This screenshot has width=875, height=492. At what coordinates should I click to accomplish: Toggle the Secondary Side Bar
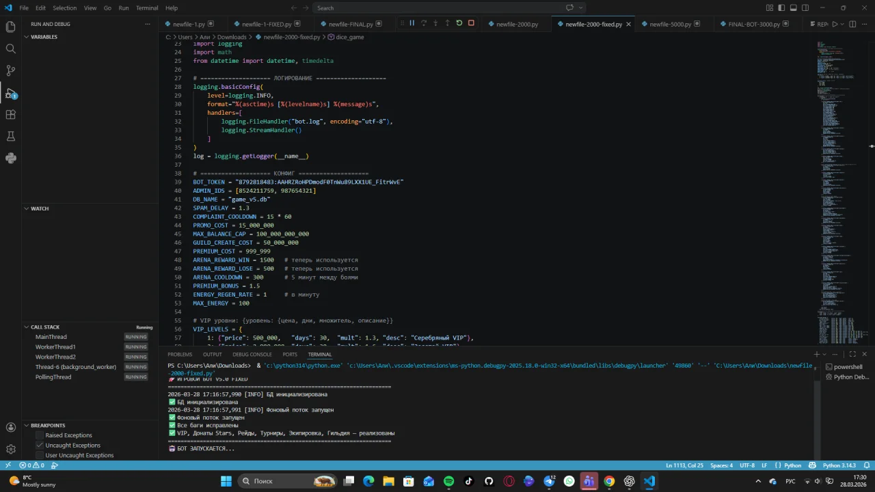click(x=805, y=8)
